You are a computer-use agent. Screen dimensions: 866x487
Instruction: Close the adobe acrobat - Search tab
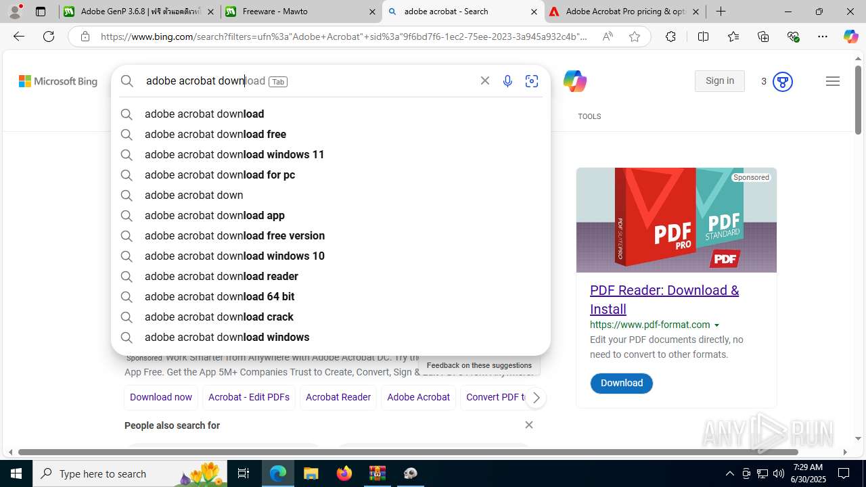point(534,11)
